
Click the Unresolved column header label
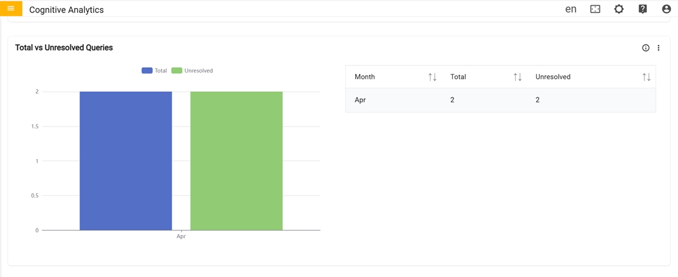click(x=553, y=77)
